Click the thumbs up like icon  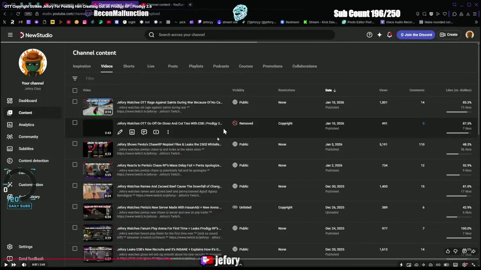click(x=448, y=251)
